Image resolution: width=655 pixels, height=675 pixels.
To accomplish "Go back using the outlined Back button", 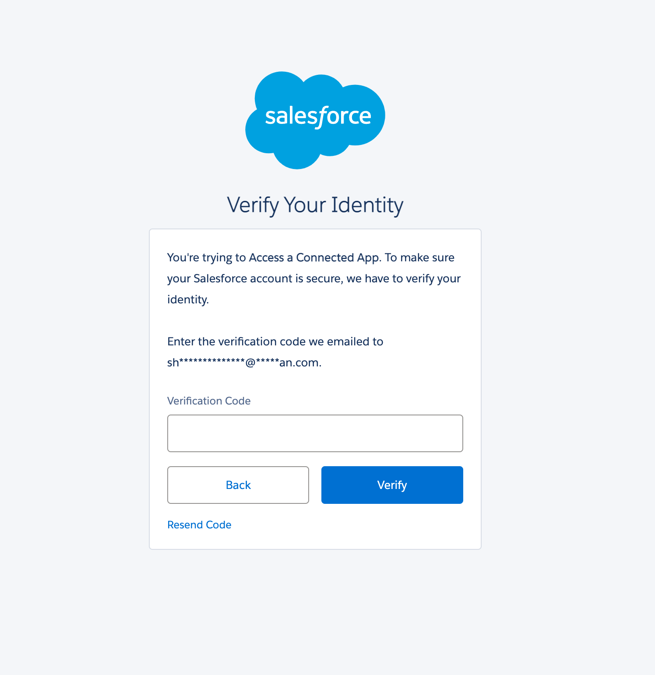I will (x=238, y=485).
